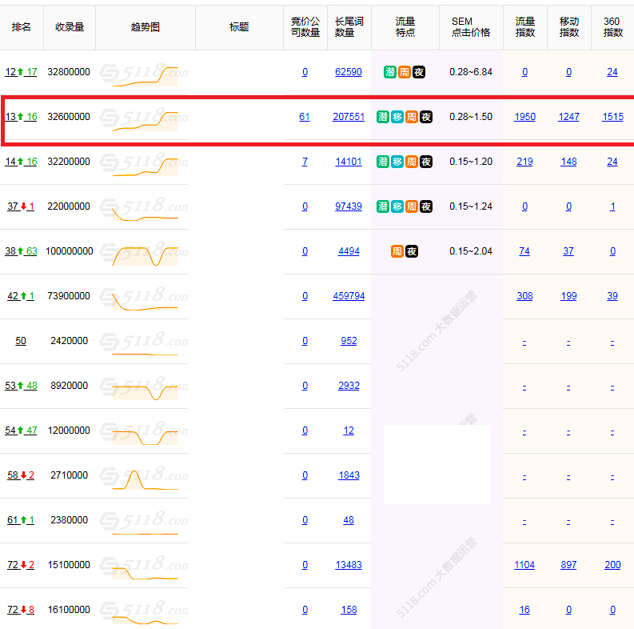Open mobile index 148
Screen dimensions: 634x629
point(569,162)
